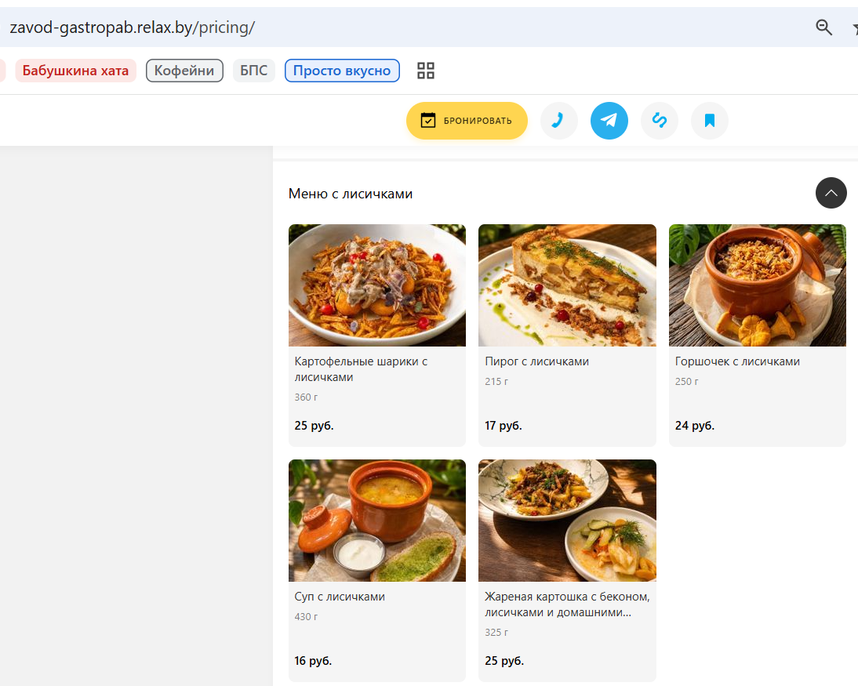The width and height of the screenshot is (858, 686).
Task: Click the Бронировать booking button
Action: [467, 121]
